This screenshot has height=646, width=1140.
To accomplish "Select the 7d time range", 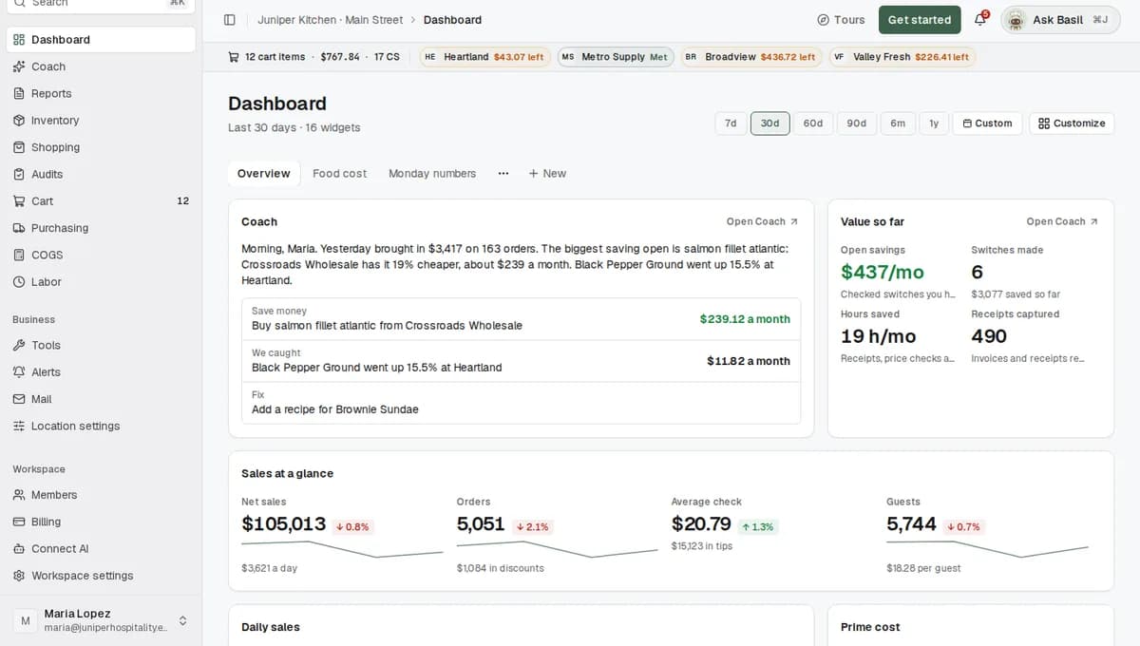I will 731,123.
